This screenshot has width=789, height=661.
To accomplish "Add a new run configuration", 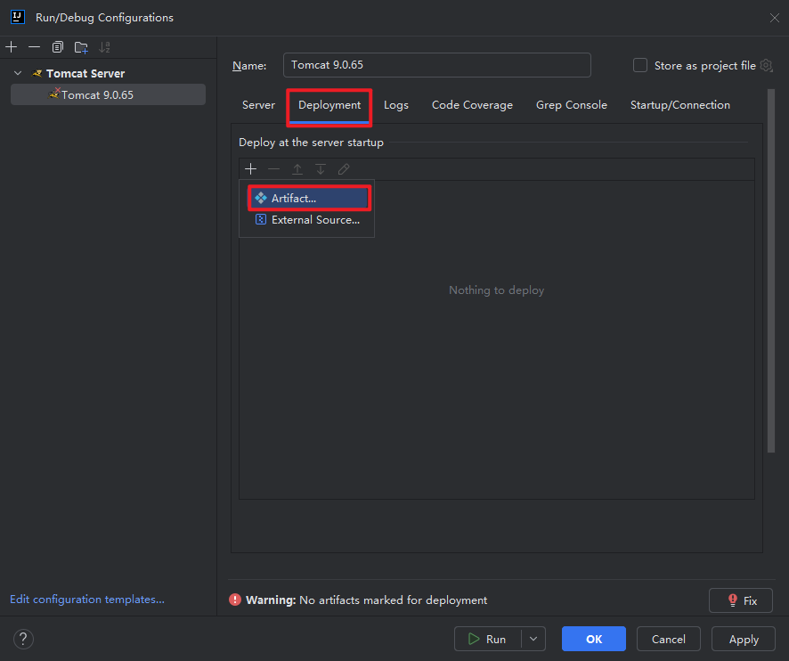I will click(x=11, y=47).
